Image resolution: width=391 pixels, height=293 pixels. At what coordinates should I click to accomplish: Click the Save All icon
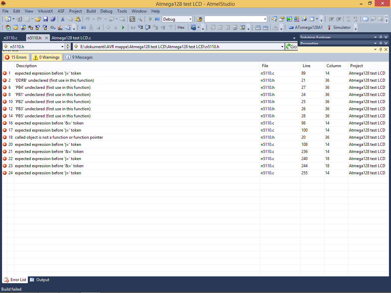pos(53,19)
